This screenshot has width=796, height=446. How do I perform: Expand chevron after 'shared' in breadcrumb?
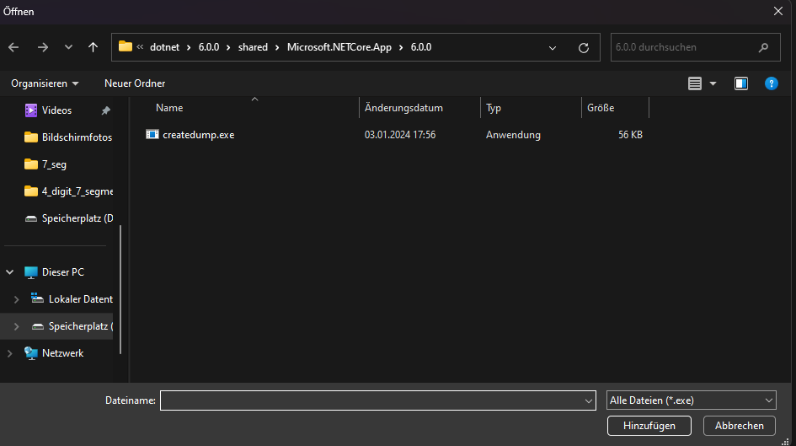(277, 47)
